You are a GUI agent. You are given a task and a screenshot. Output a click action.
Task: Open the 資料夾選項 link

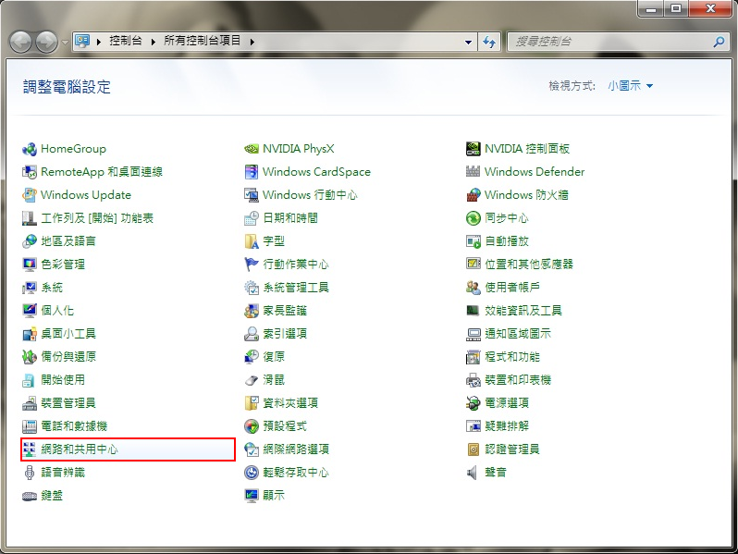290,403
